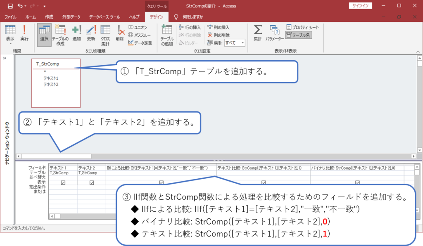Switch to データベース ツール tab

tap(105, 17)
